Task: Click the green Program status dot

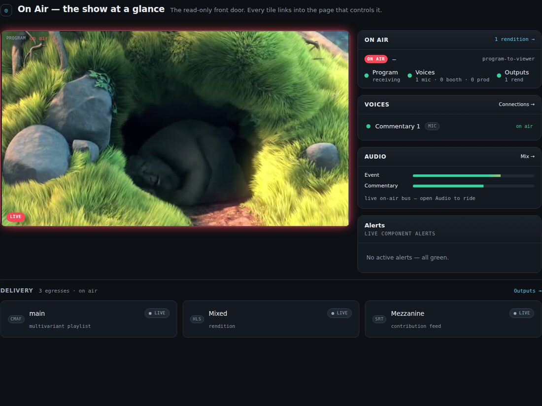Action: [367, 76]
